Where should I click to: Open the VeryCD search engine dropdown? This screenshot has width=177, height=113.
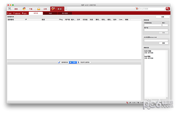click(x=137, y=9)
